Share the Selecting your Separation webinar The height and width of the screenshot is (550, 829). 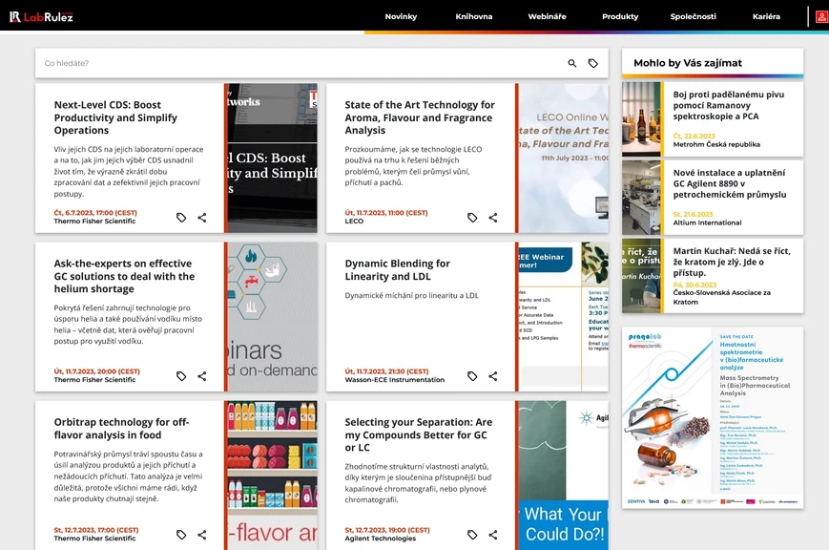(493, 535)
